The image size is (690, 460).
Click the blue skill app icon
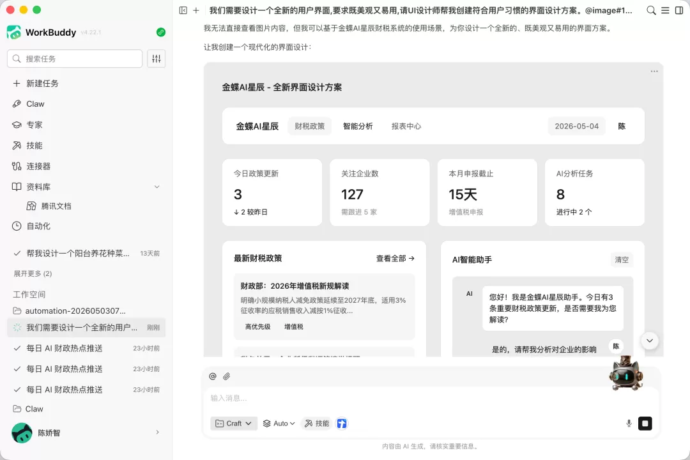(x=341, y=424)
